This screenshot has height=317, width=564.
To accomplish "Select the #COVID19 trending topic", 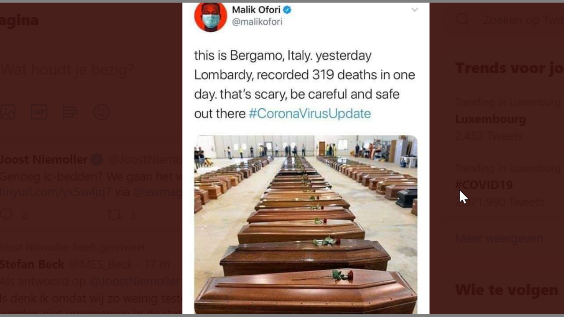I will pyautogui.click(x=484, y=185).
